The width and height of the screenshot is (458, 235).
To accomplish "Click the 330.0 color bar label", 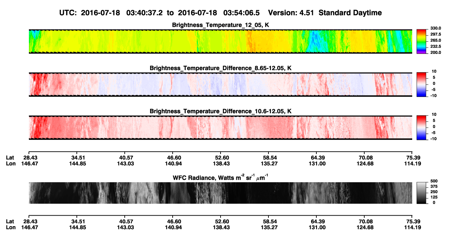I will pyautogui.click(x=436, y=28).
